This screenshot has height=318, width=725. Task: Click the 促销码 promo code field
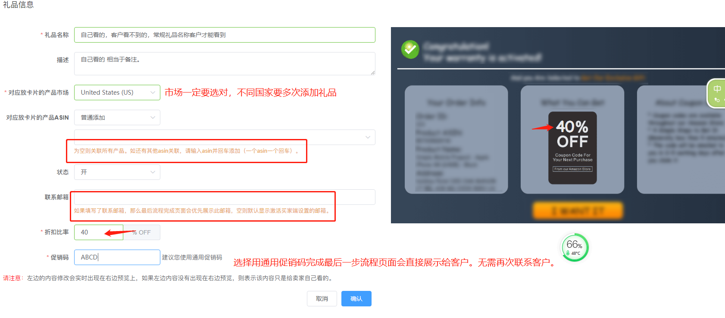coord(117,257)
